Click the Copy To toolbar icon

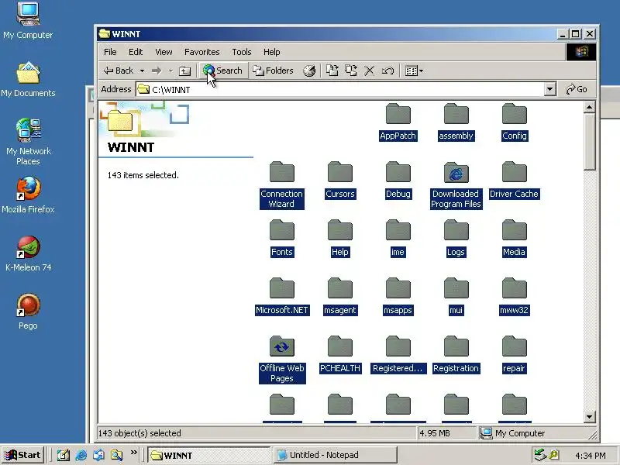coord(351,71)
